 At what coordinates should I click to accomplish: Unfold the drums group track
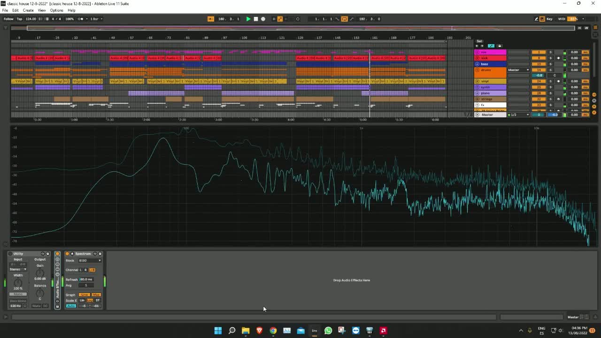click(478, 70)
